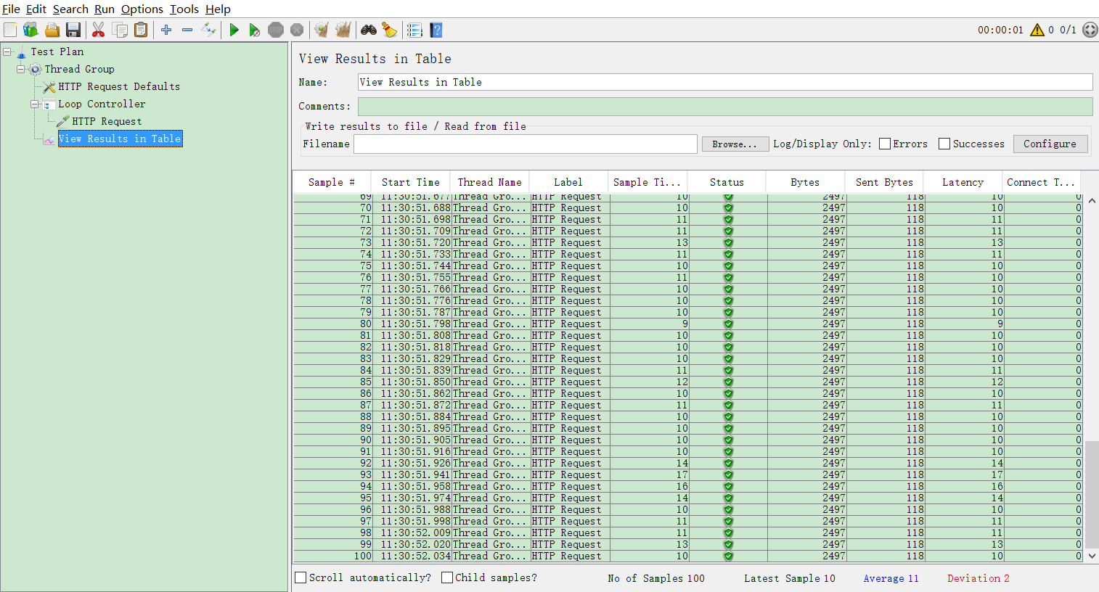Click the remote engines status icon

coord(1090,30)
